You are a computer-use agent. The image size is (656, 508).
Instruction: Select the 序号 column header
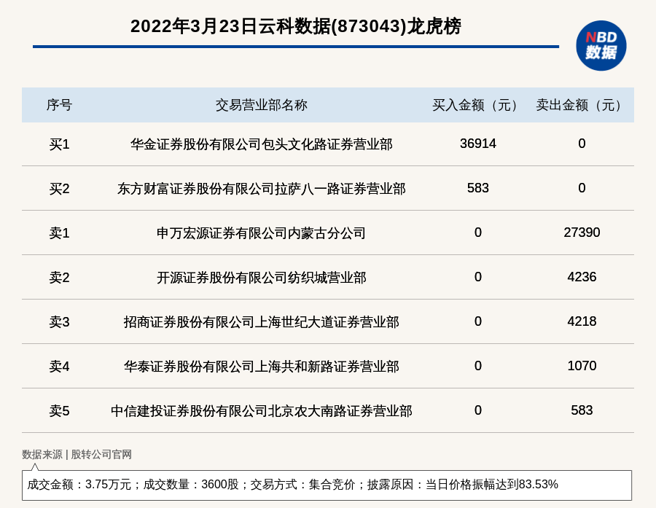click(x=59, y=105)
